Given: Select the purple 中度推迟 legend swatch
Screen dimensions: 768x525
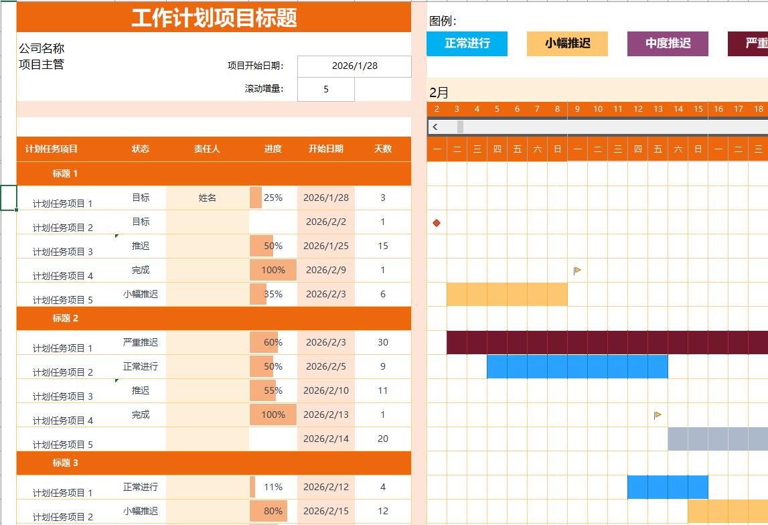Looking at the screenshot, I should (668, 44).
